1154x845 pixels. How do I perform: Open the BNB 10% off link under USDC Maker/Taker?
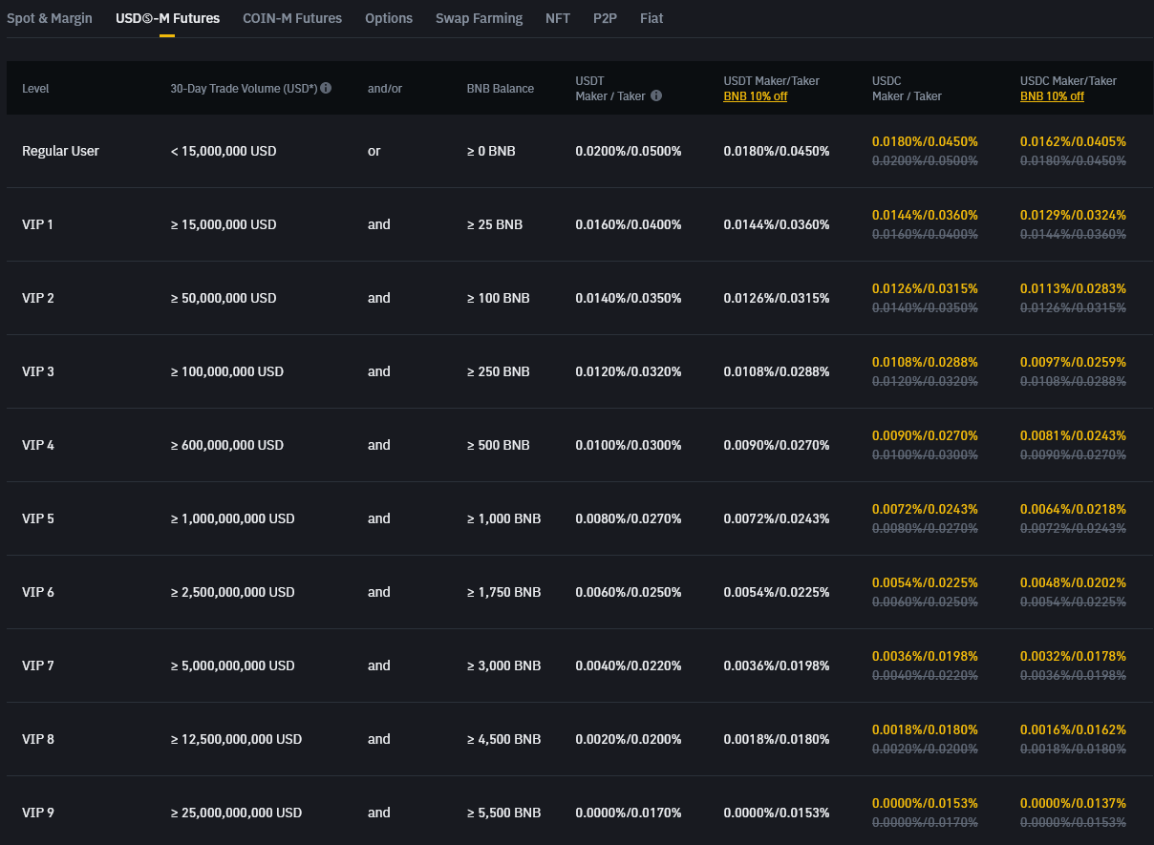(x=1052, y=95)
